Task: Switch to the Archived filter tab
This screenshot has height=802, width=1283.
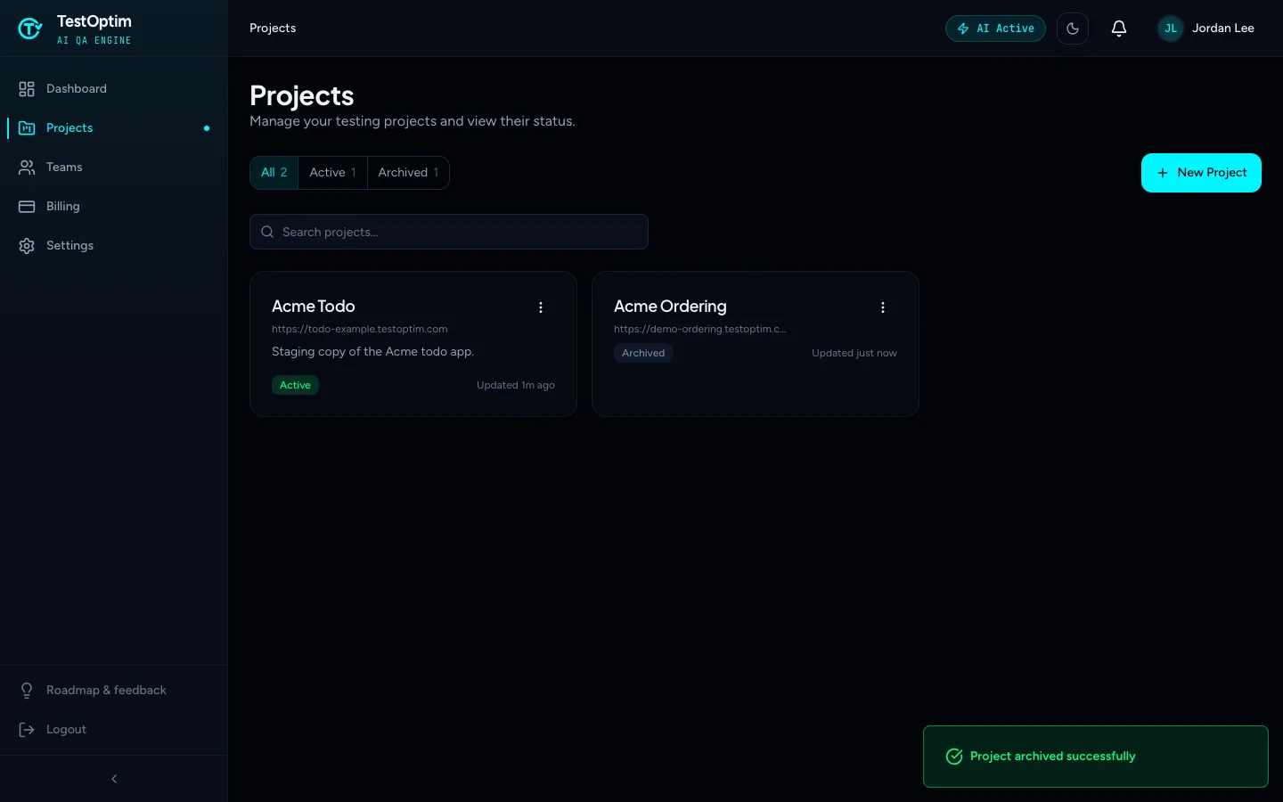Action: pos(408,173)
